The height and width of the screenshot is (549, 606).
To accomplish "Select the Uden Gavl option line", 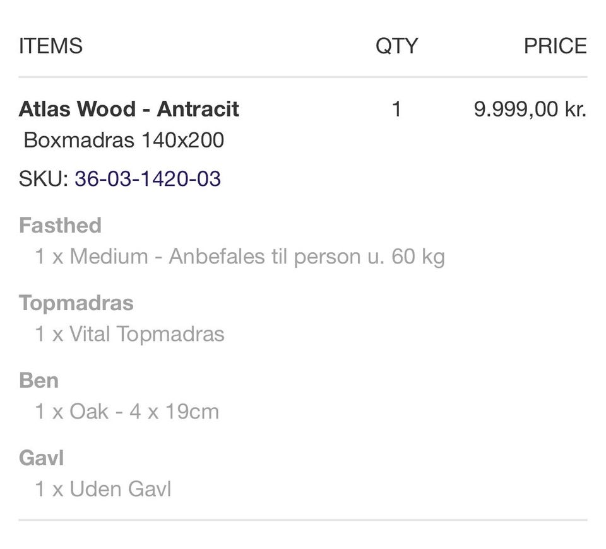I will point(103,489).
